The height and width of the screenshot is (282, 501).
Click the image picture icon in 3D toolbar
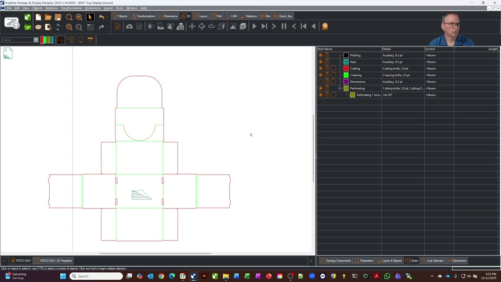pos(233,27)
